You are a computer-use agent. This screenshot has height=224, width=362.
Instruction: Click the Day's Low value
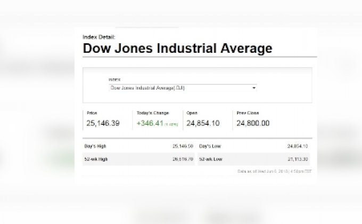(x=298, y=146)
